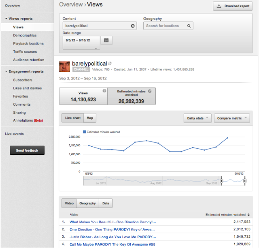This screenshot has height=248, width=259.
Task: Open the Subscribers report
Action: (x=23, y=80)
